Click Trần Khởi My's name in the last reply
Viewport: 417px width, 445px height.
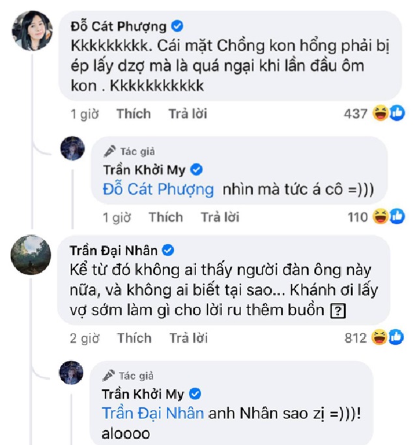tap(144, 394)
